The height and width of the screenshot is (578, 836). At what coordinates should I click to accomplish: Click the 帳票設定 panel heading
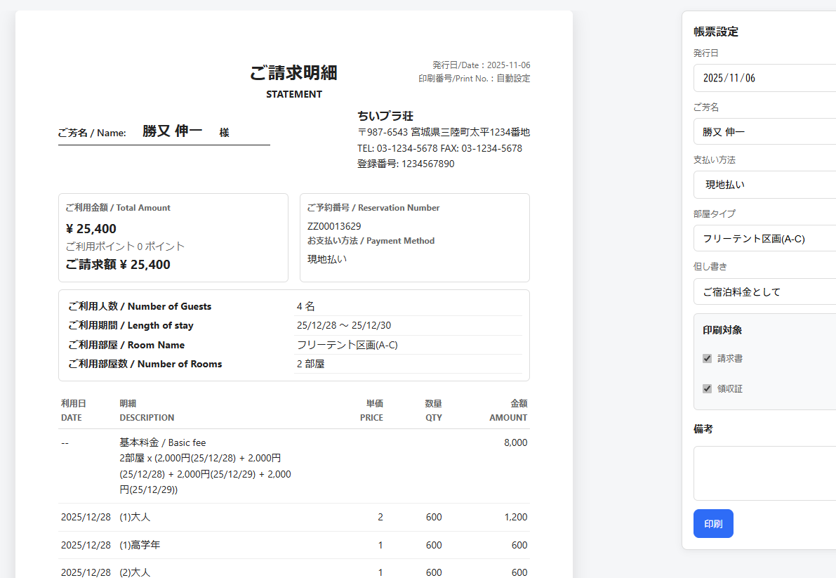pos(716,32)
